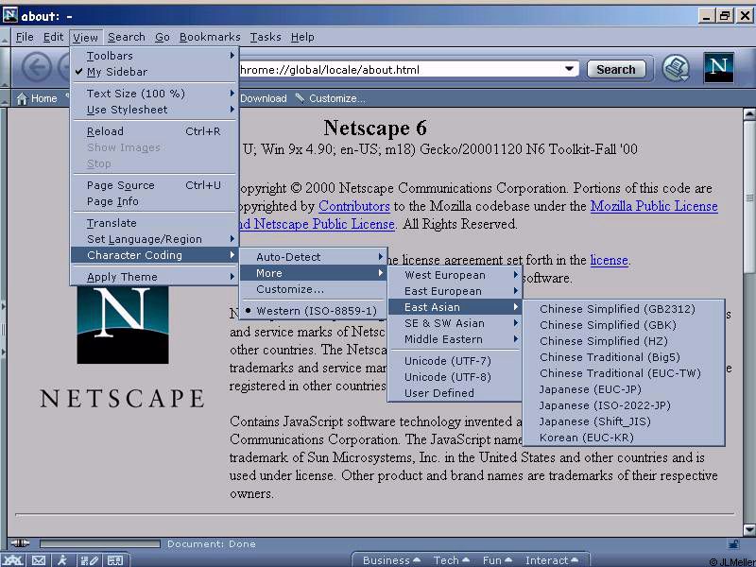Expand Set Language/Region submenu

(154, 239)
